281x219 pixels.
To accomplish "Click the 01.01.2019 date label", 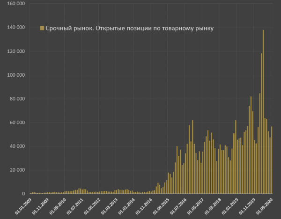I will 230,206.
